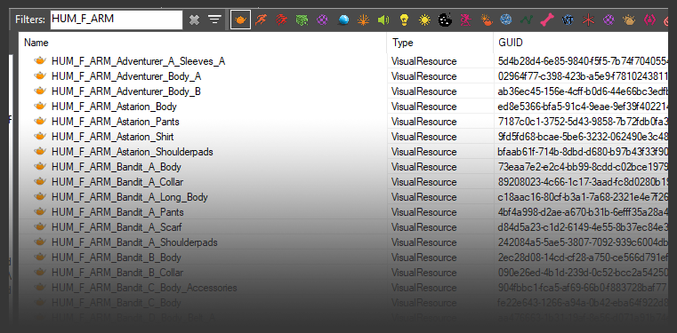Image resolution: width=677 pixels, height=333 pixels.
Task: Select the blue wireframe sphere icon
Action: pyautogui.click(x=505, y=20)
